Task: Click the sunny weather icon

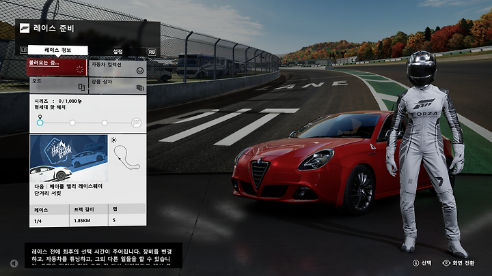Action: click(113, 140)
